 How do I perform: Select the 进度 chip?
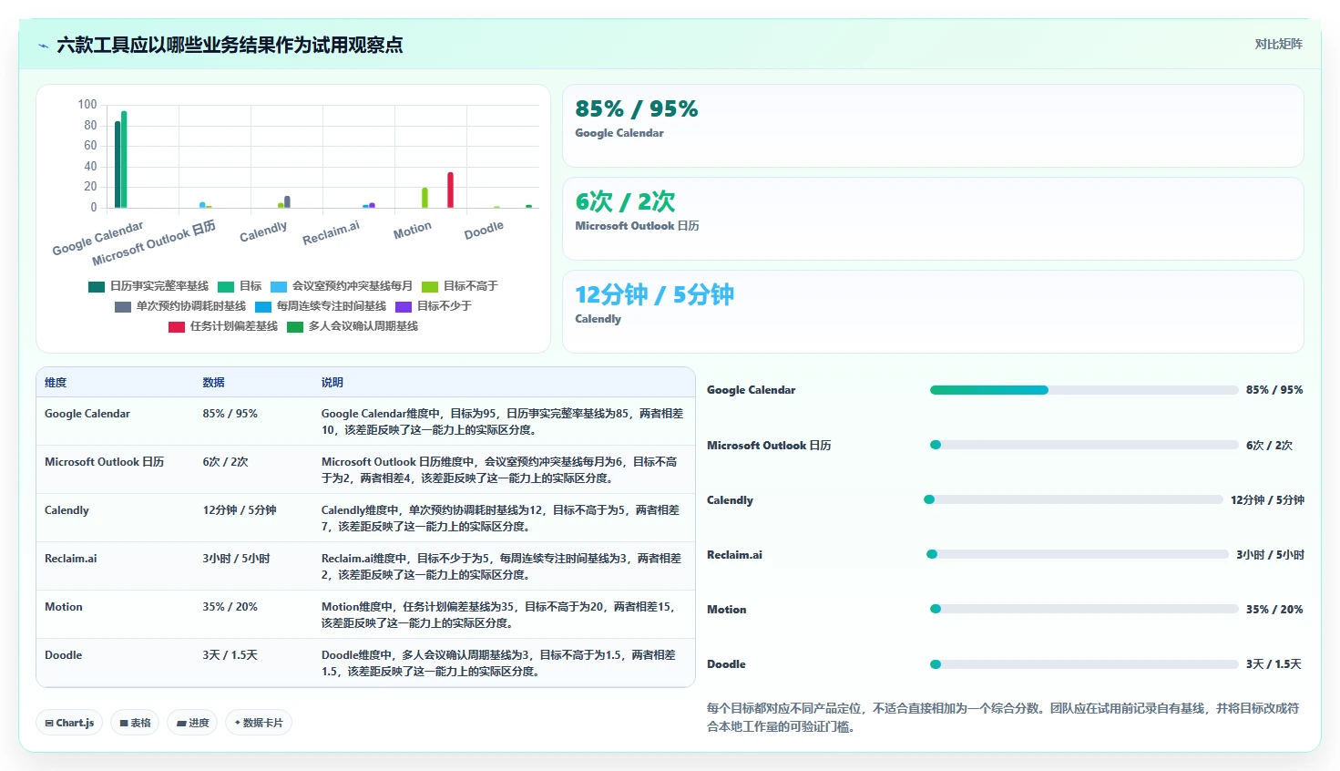tap(192, 723)
